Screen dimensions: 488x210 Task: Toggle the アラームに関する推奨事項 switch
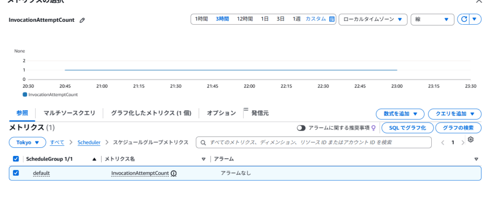(301, 128)
